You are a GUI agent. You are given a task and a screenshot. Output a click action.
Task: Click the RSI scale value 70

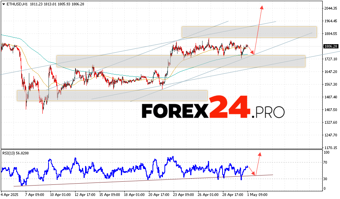click(326, 163)
